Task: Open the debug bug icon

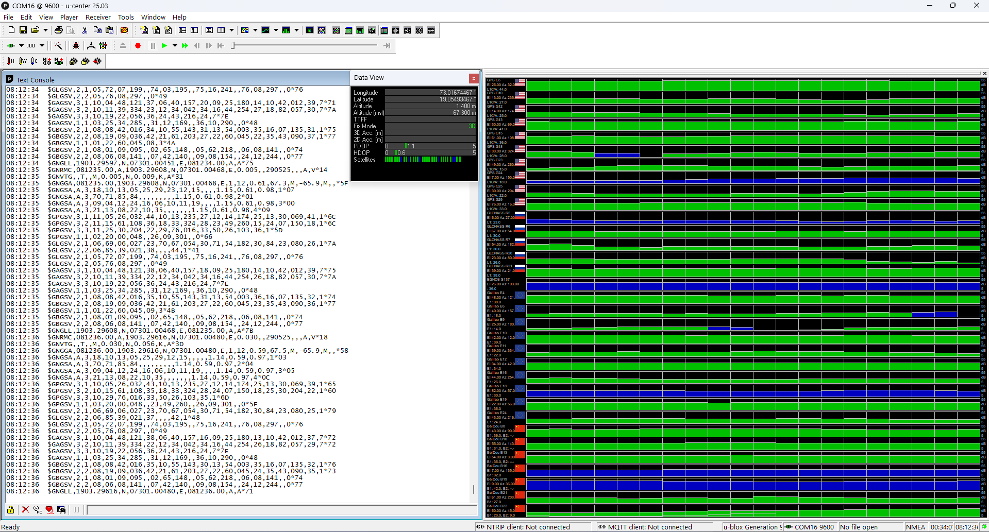Action: (x=76, y=46)
